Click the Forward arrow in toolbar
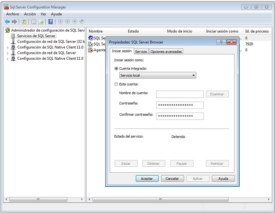 point(14,22)
